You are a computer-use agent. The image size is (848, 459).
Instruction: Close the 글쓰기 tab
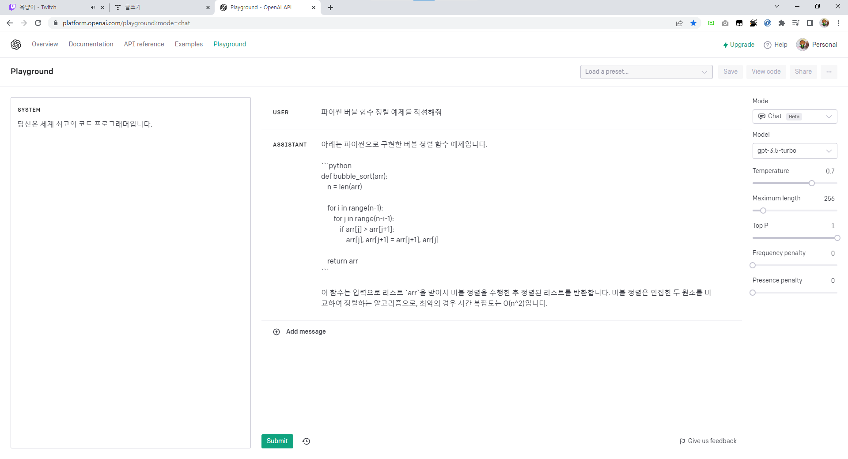click(x=208, y=8)
